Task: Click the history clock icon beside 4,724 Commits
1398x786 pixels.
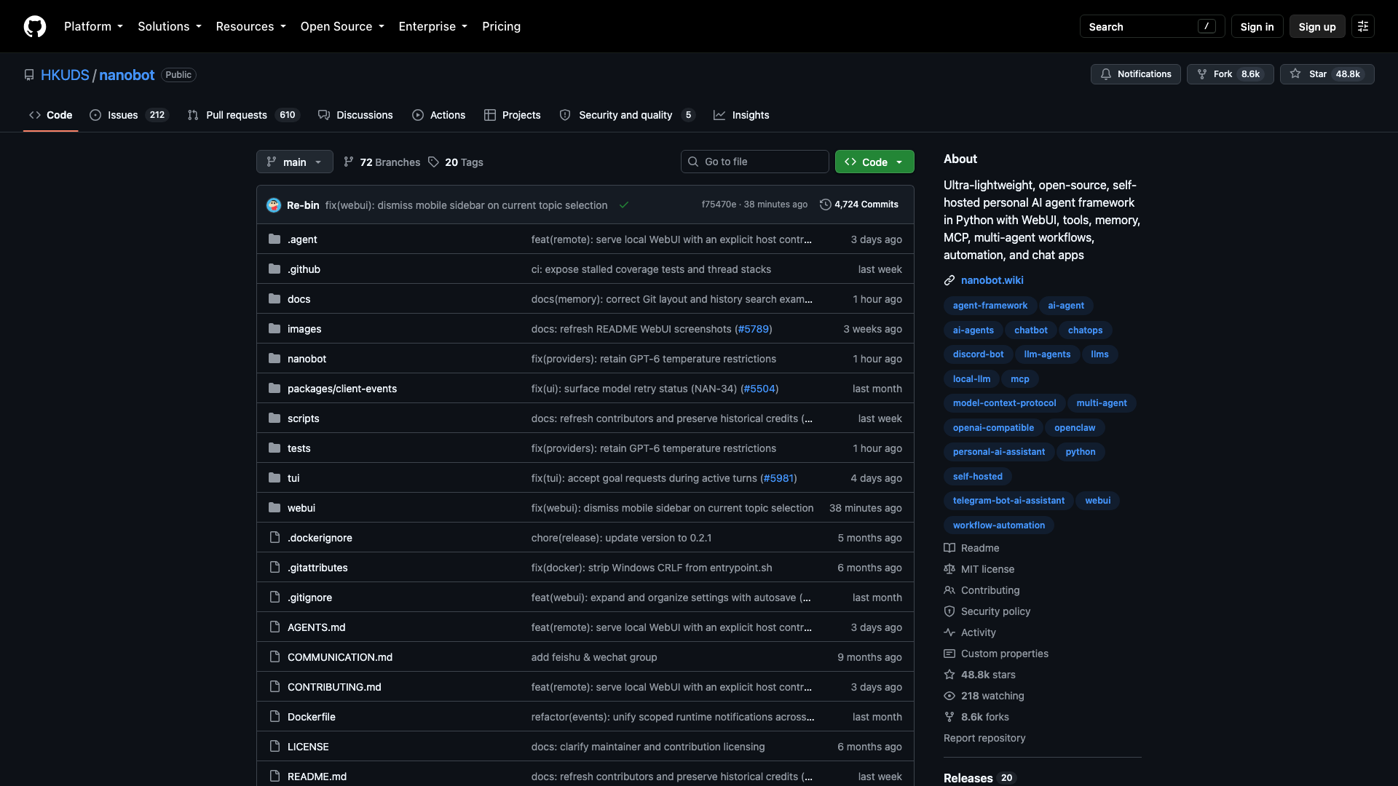Action: pyautogui.click(x=825, y=205)
